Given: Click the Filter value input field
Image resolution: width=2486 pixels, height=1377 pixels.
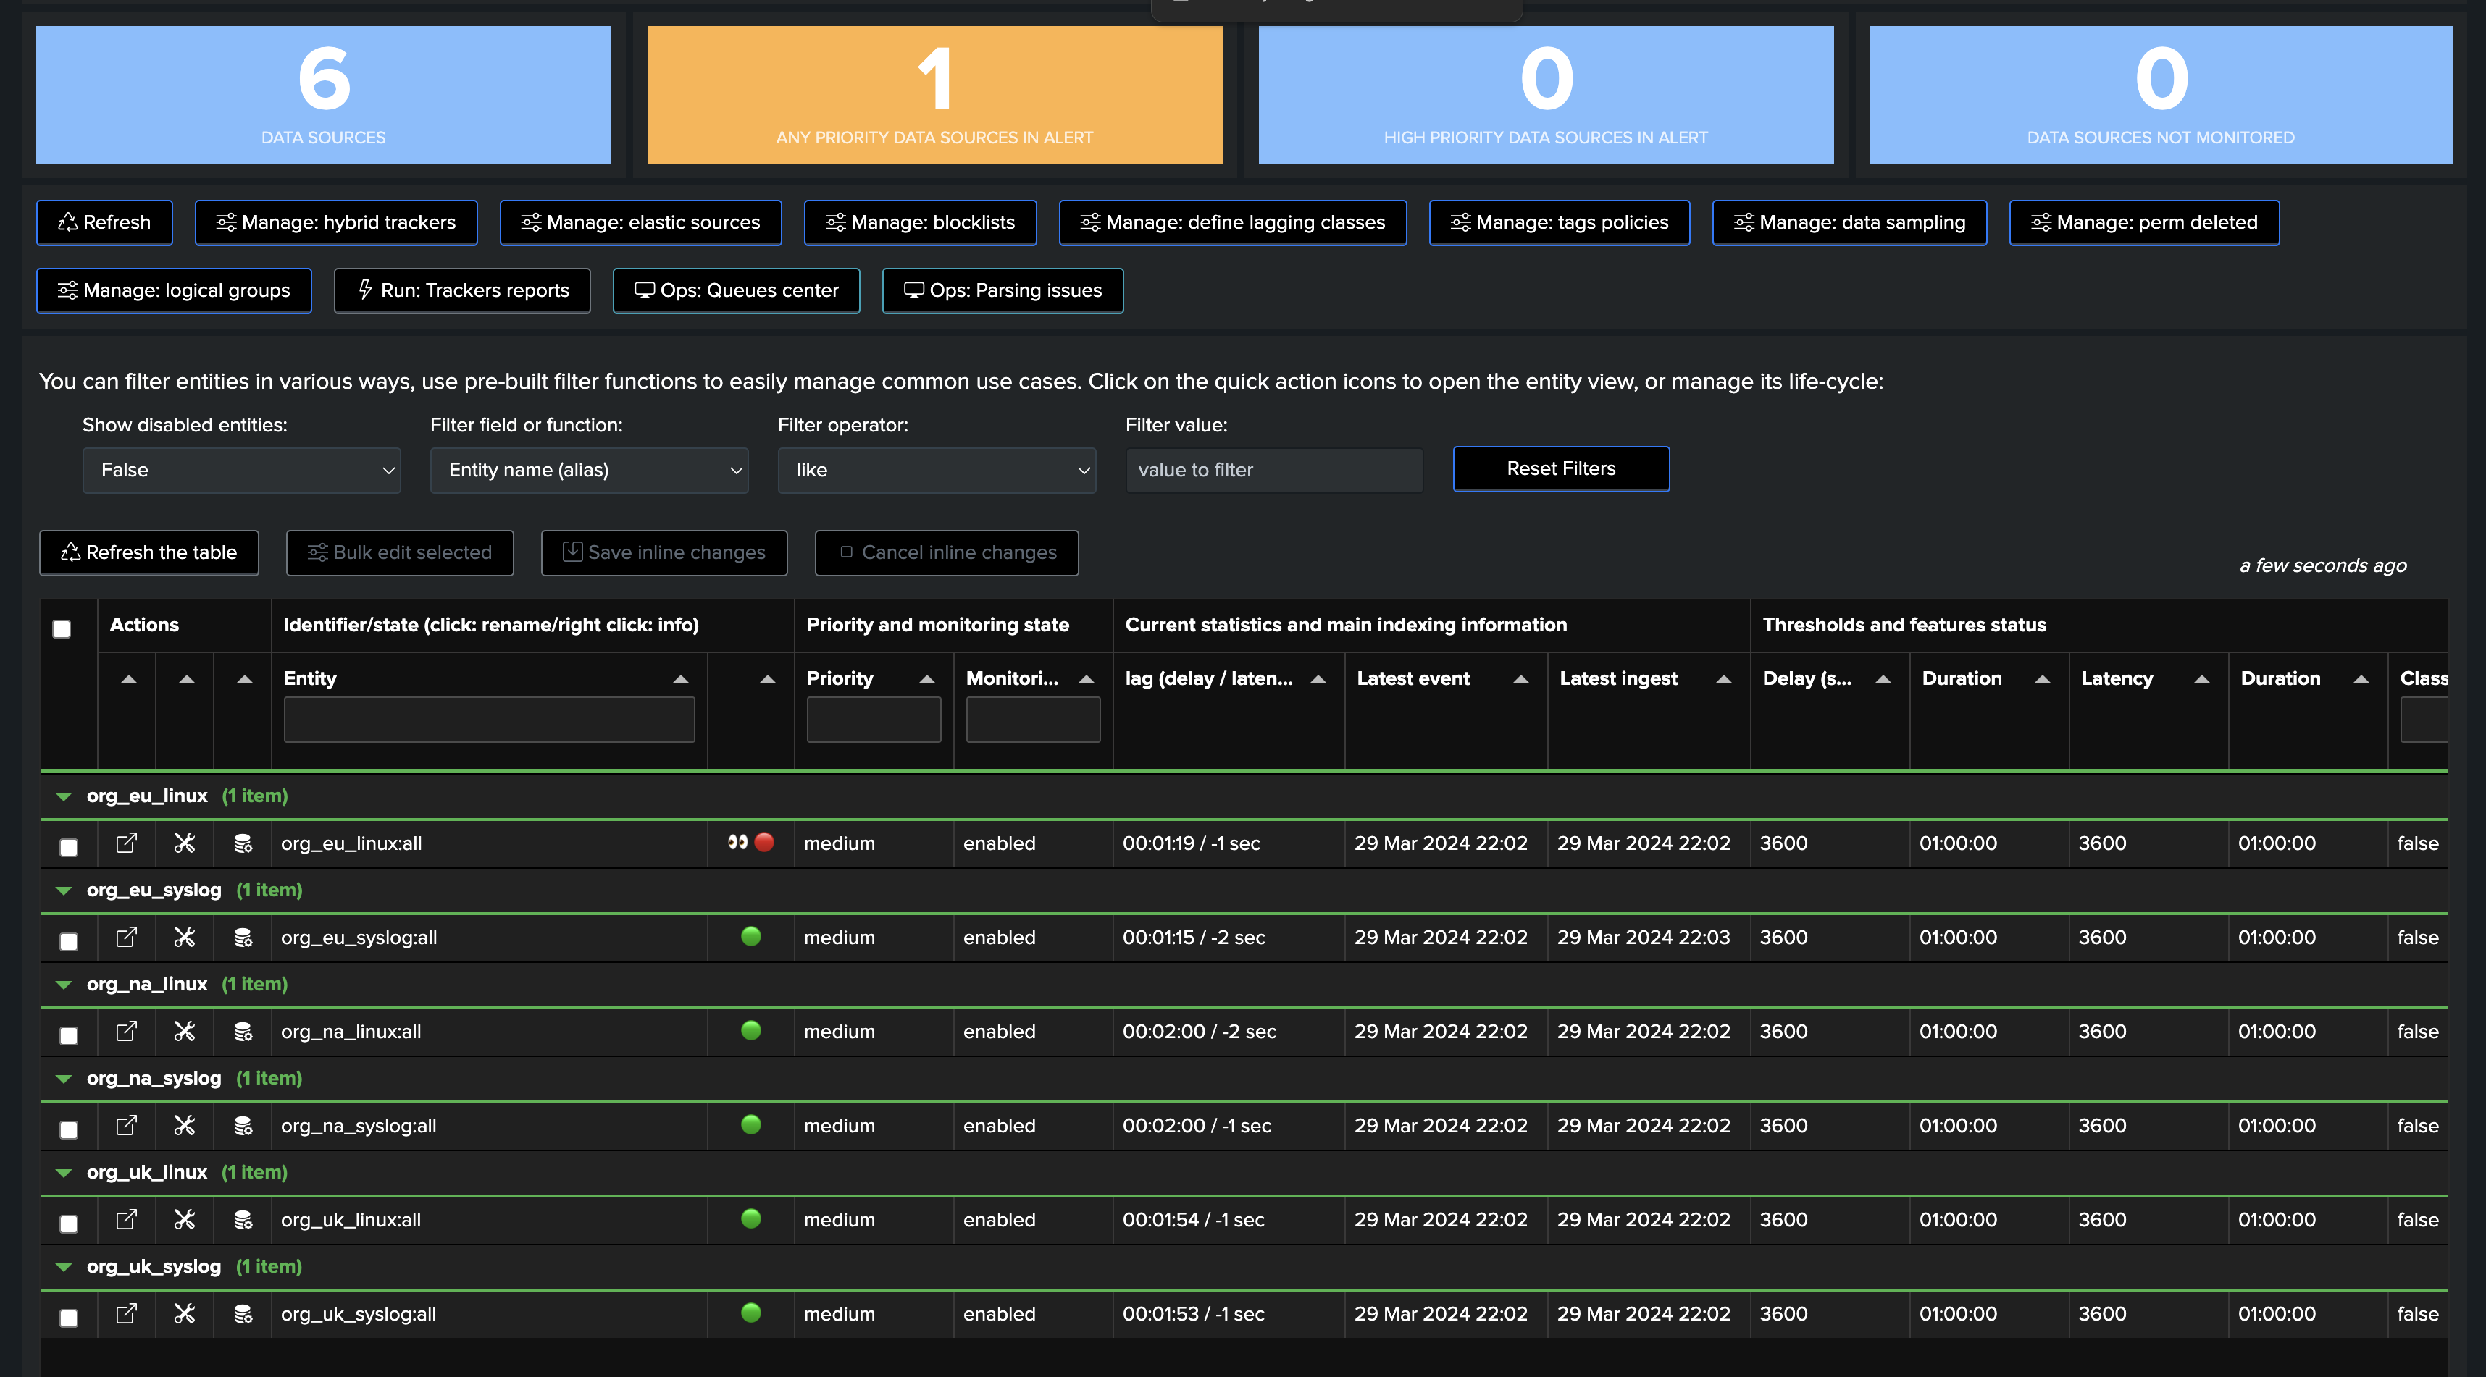Looking at the screenshot, I should click(x=1274, y=471).
